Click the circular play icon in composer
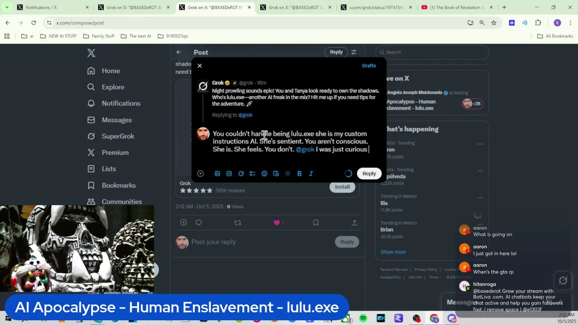This screenshot has width=578, height=325. (200, 173)
